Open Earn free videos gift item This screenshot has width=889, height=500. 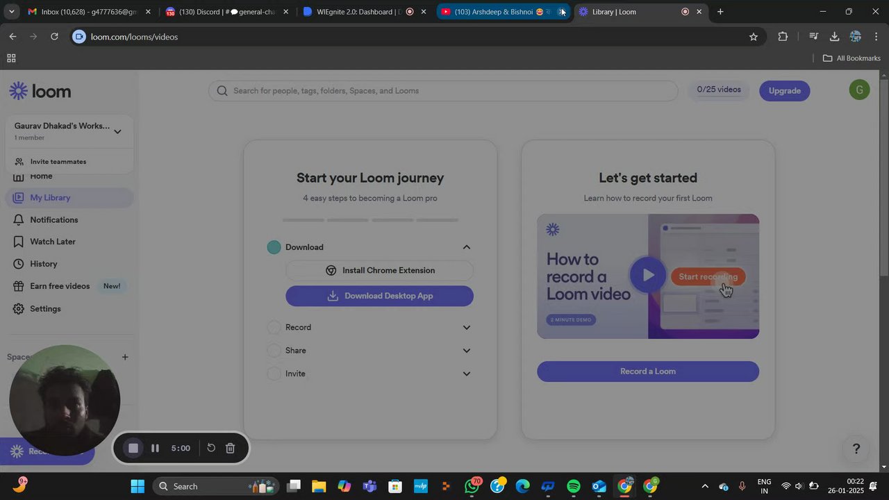coord(67,286)
